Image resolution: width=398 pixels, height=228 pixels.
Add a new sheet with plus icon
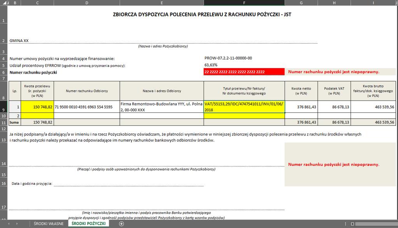tap(121, 224)
